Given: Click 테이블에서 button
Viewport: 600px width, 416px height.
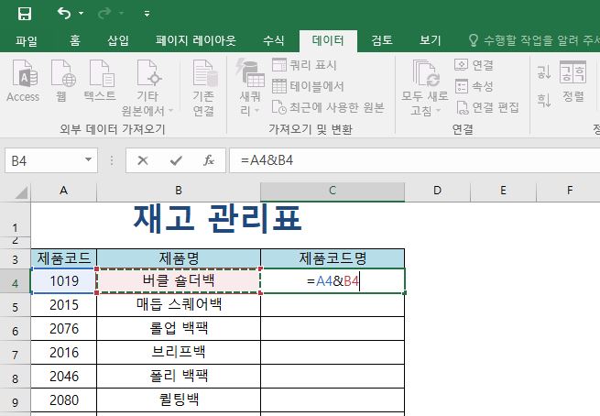Looking at the screenshot, I should click(x=308, y=86).
